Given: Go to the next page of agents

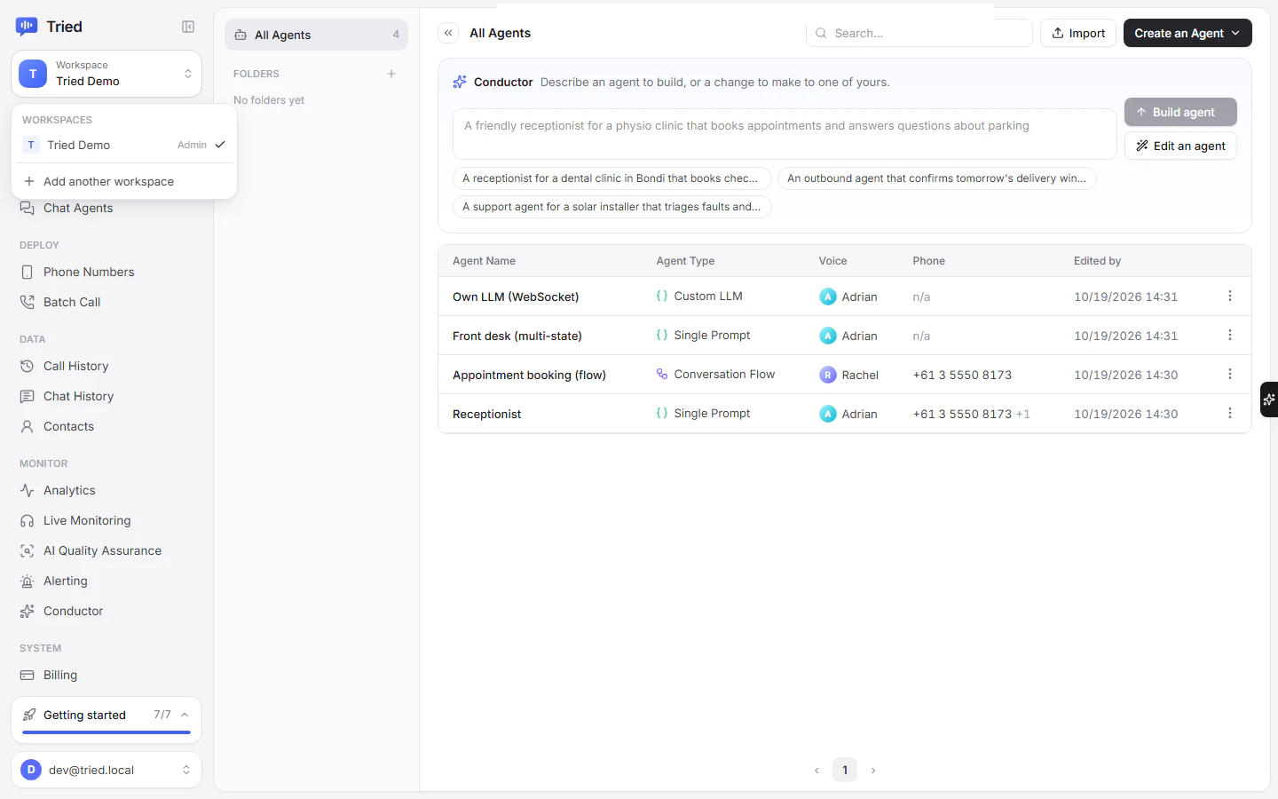Looking at the screenshot, I should coord(873,770).
